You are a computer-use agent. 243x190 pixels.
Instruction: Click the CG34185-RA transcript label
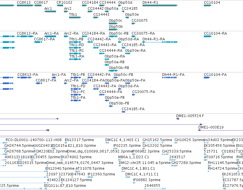133,45
